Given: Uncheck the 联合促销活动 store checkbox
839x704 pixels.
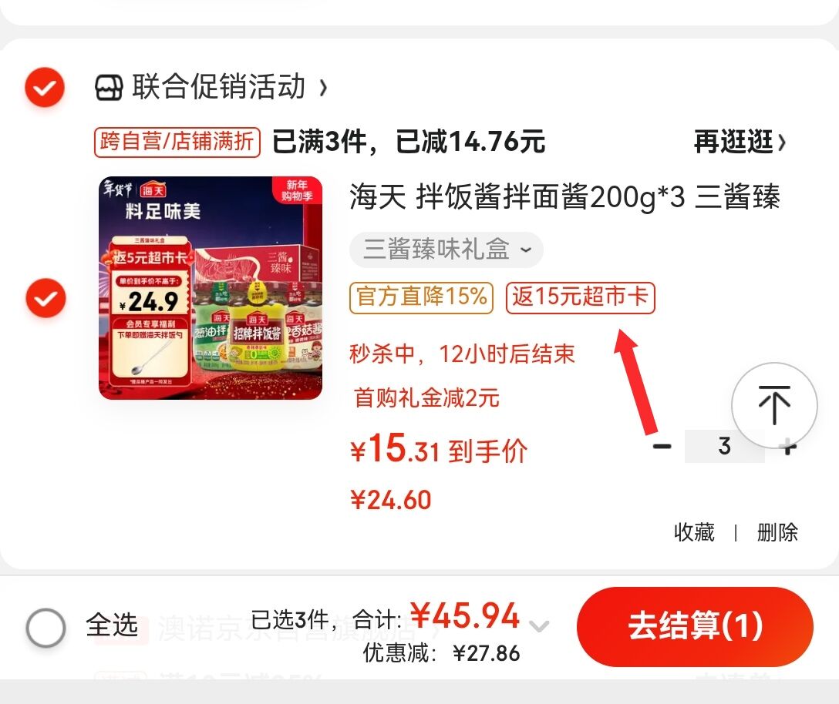Looking at the screenshot, I should [x=45, y=87].
